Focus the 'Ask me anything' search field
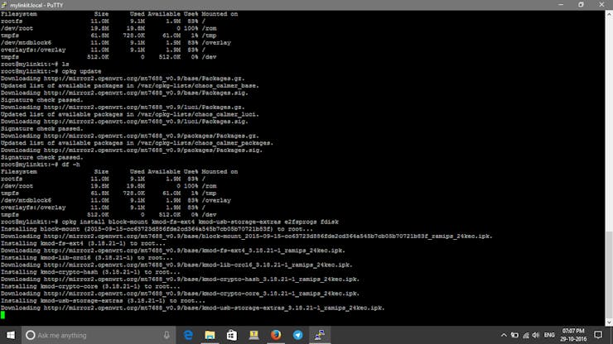 98,335
